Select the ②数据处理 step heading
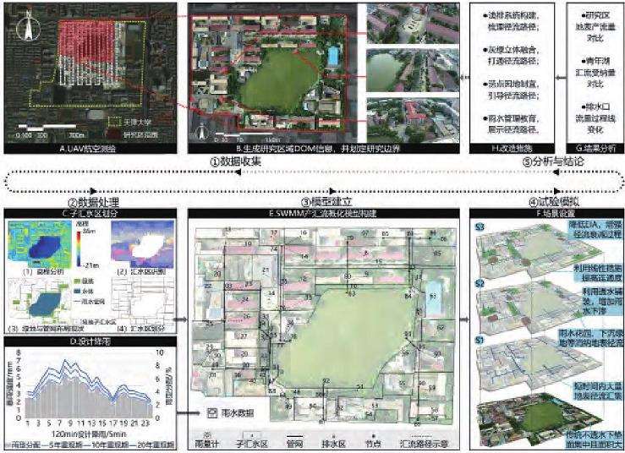This screenshot has width=625, height=453. pos(91,203)
